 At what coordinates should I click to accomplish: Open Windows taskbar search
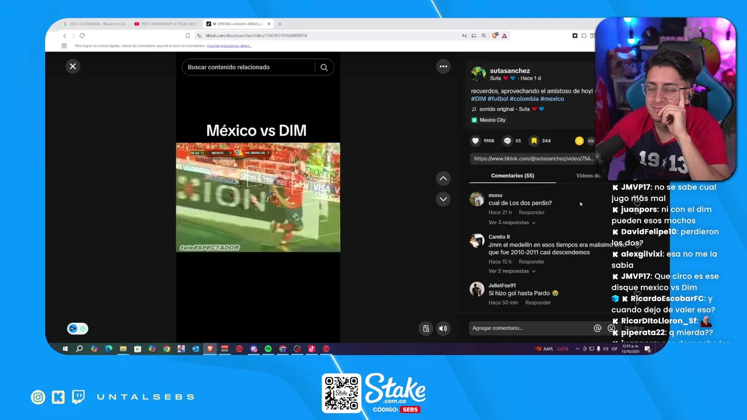79,349
